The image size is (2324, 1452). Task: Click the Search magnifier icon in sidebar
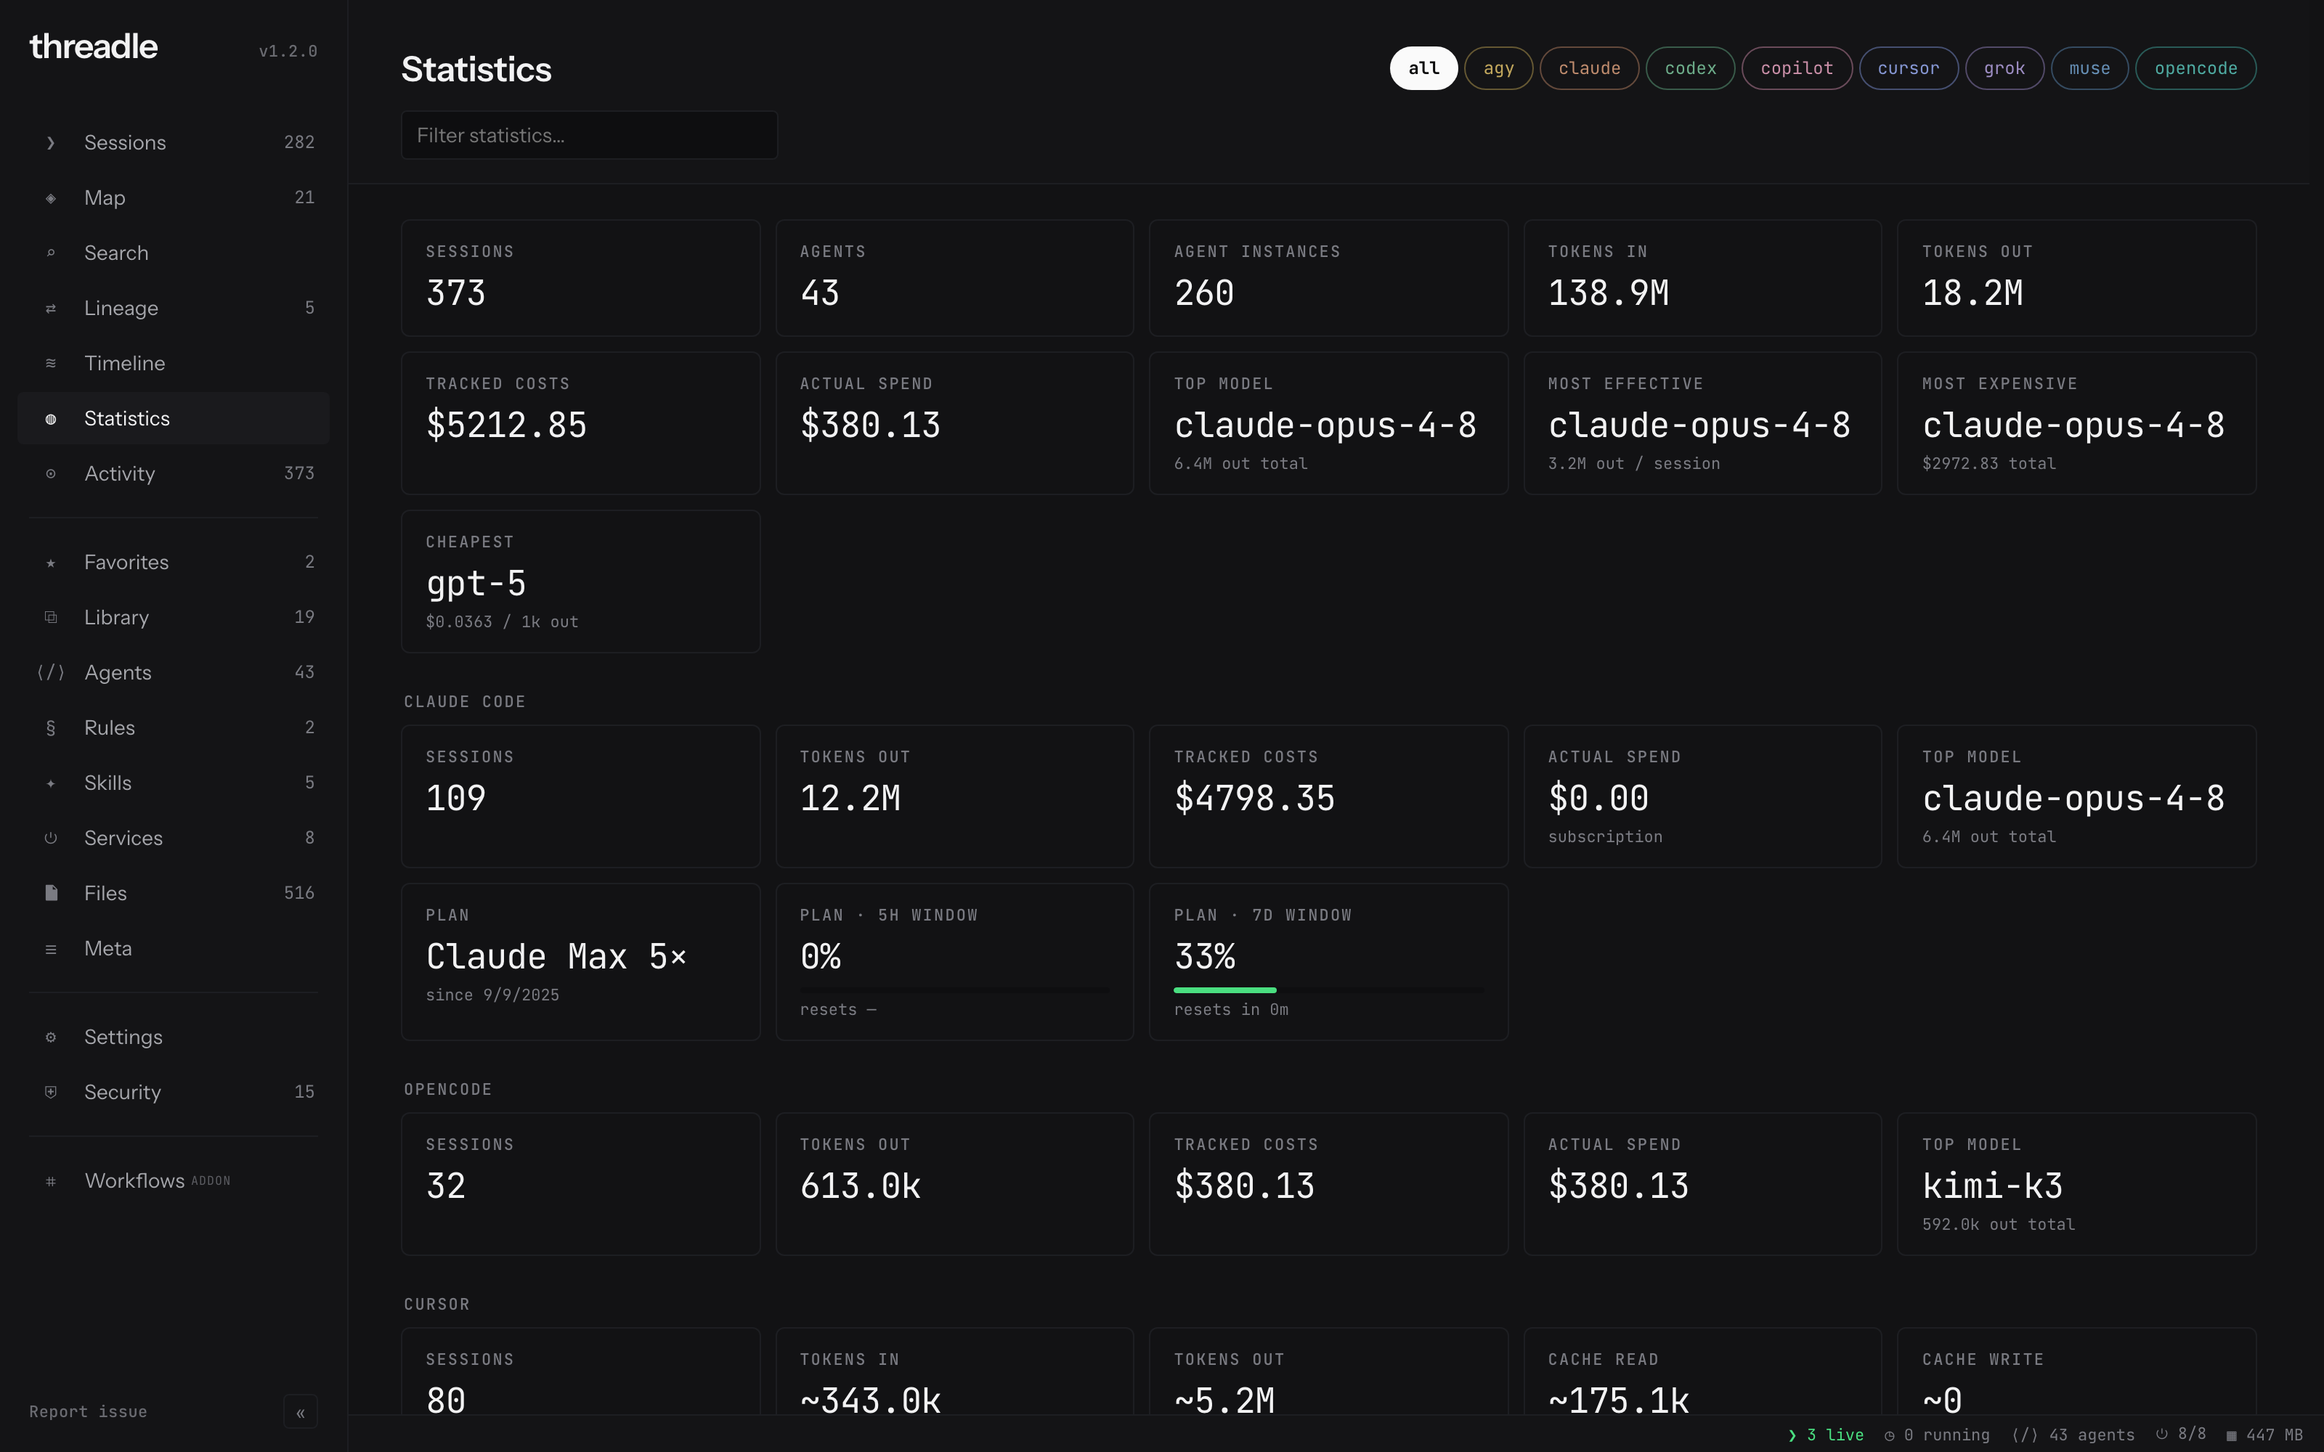(51, 253)
